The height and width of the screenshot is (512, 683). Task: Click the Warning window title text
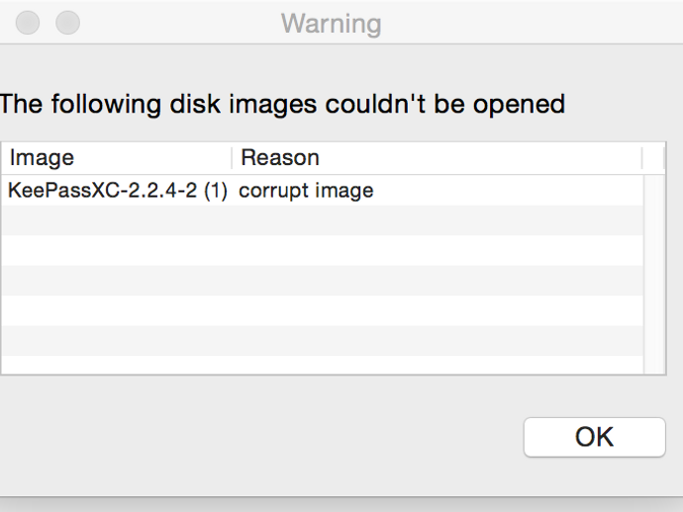click(x=331, y=23)
